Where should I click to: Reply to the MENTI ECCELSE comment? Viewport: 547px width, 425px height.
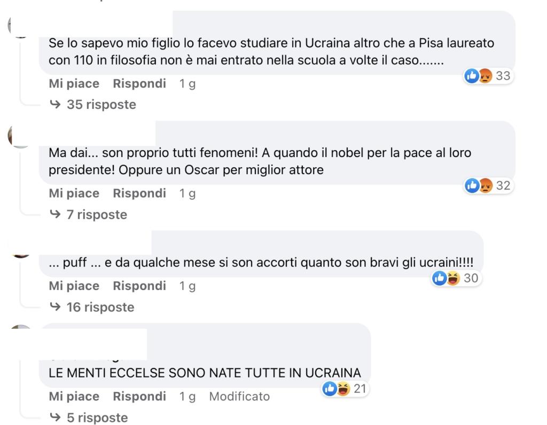139,397
